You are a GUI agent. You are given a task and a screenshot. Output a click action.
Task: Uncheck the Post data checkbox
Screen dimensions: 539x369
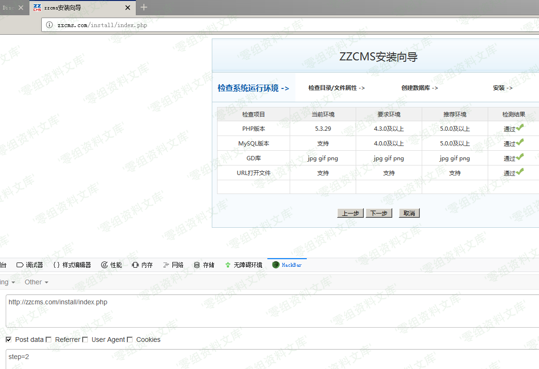[x=9, y=340]
